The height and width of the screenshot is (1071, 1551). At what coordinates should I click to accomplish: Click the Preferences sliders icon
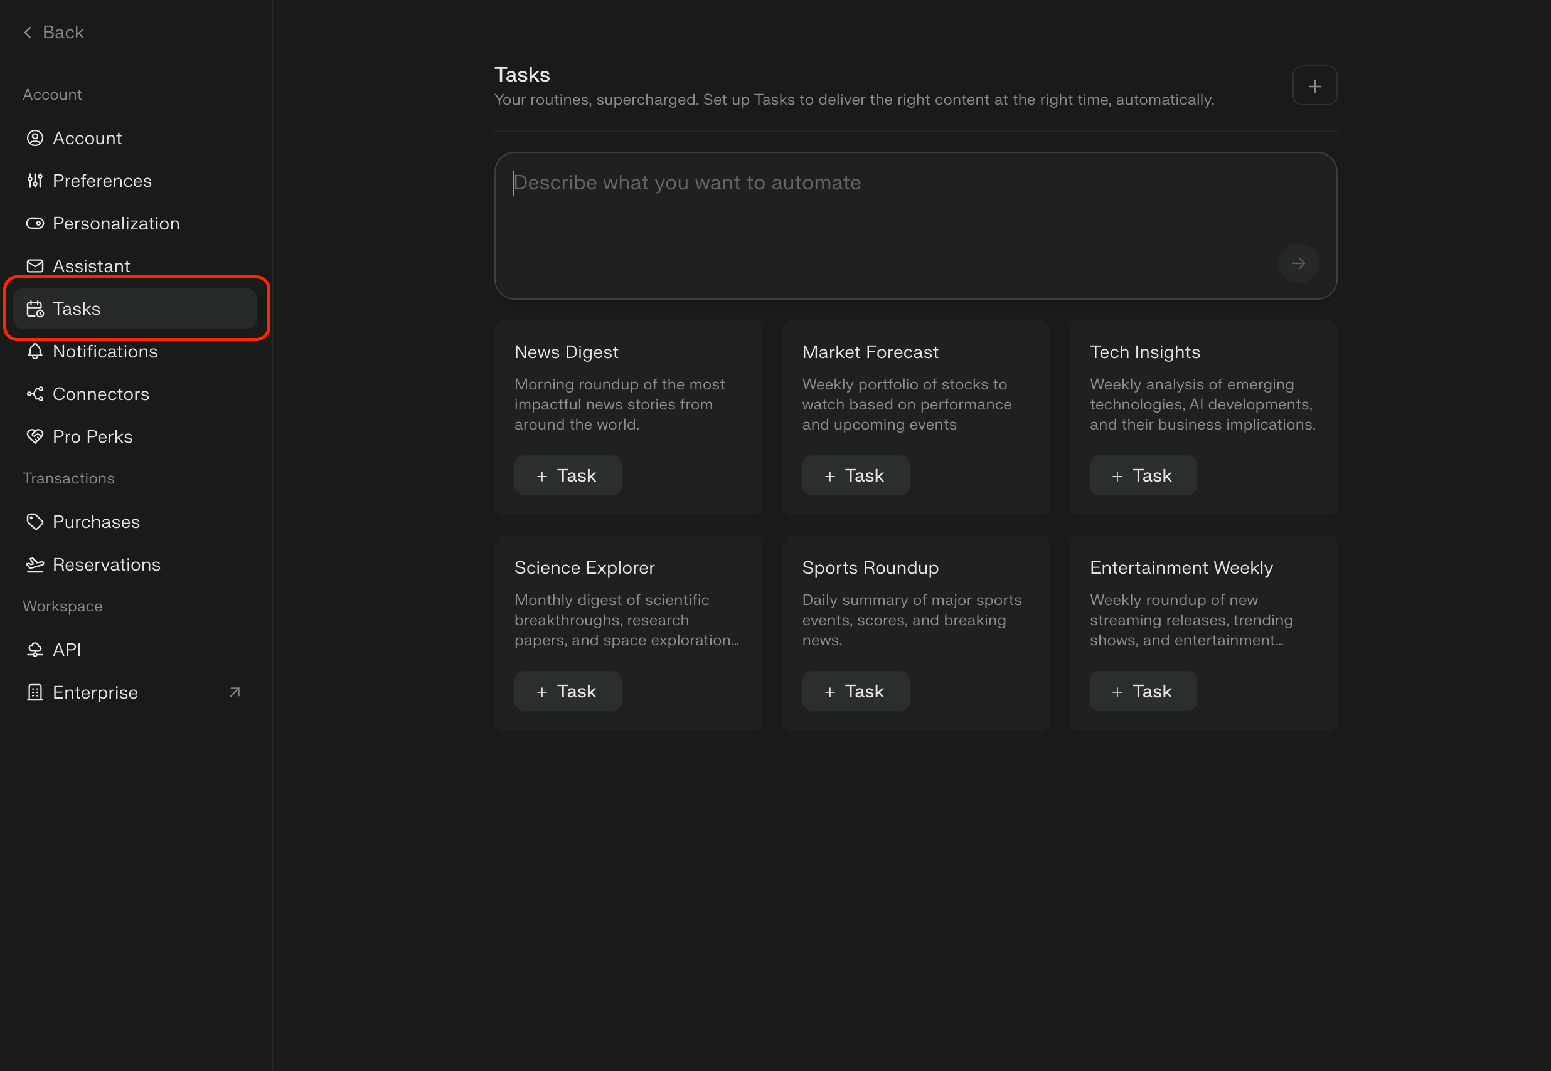pyautogui.click(x=35, y=181)
